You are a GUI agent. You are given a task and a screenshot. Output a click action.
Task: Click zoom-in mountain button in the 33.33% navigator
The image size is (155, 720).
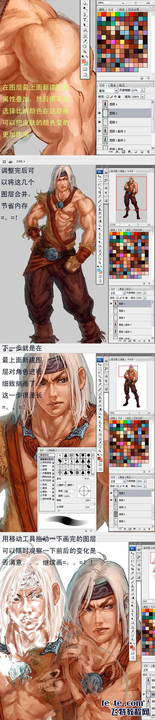tap(149, 225)
